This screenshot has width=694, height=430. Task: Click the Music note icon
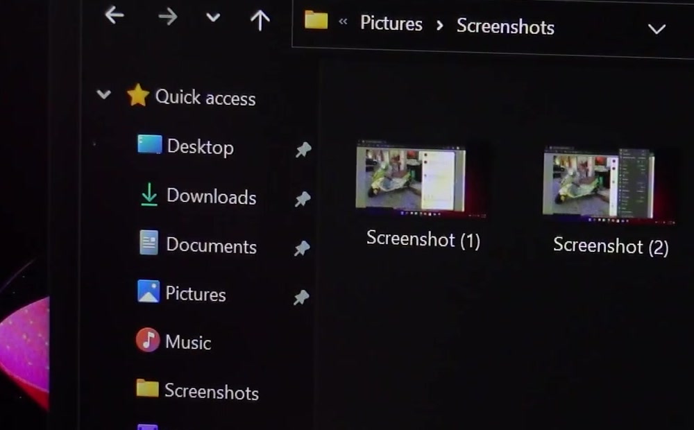(x=148, y=340)
